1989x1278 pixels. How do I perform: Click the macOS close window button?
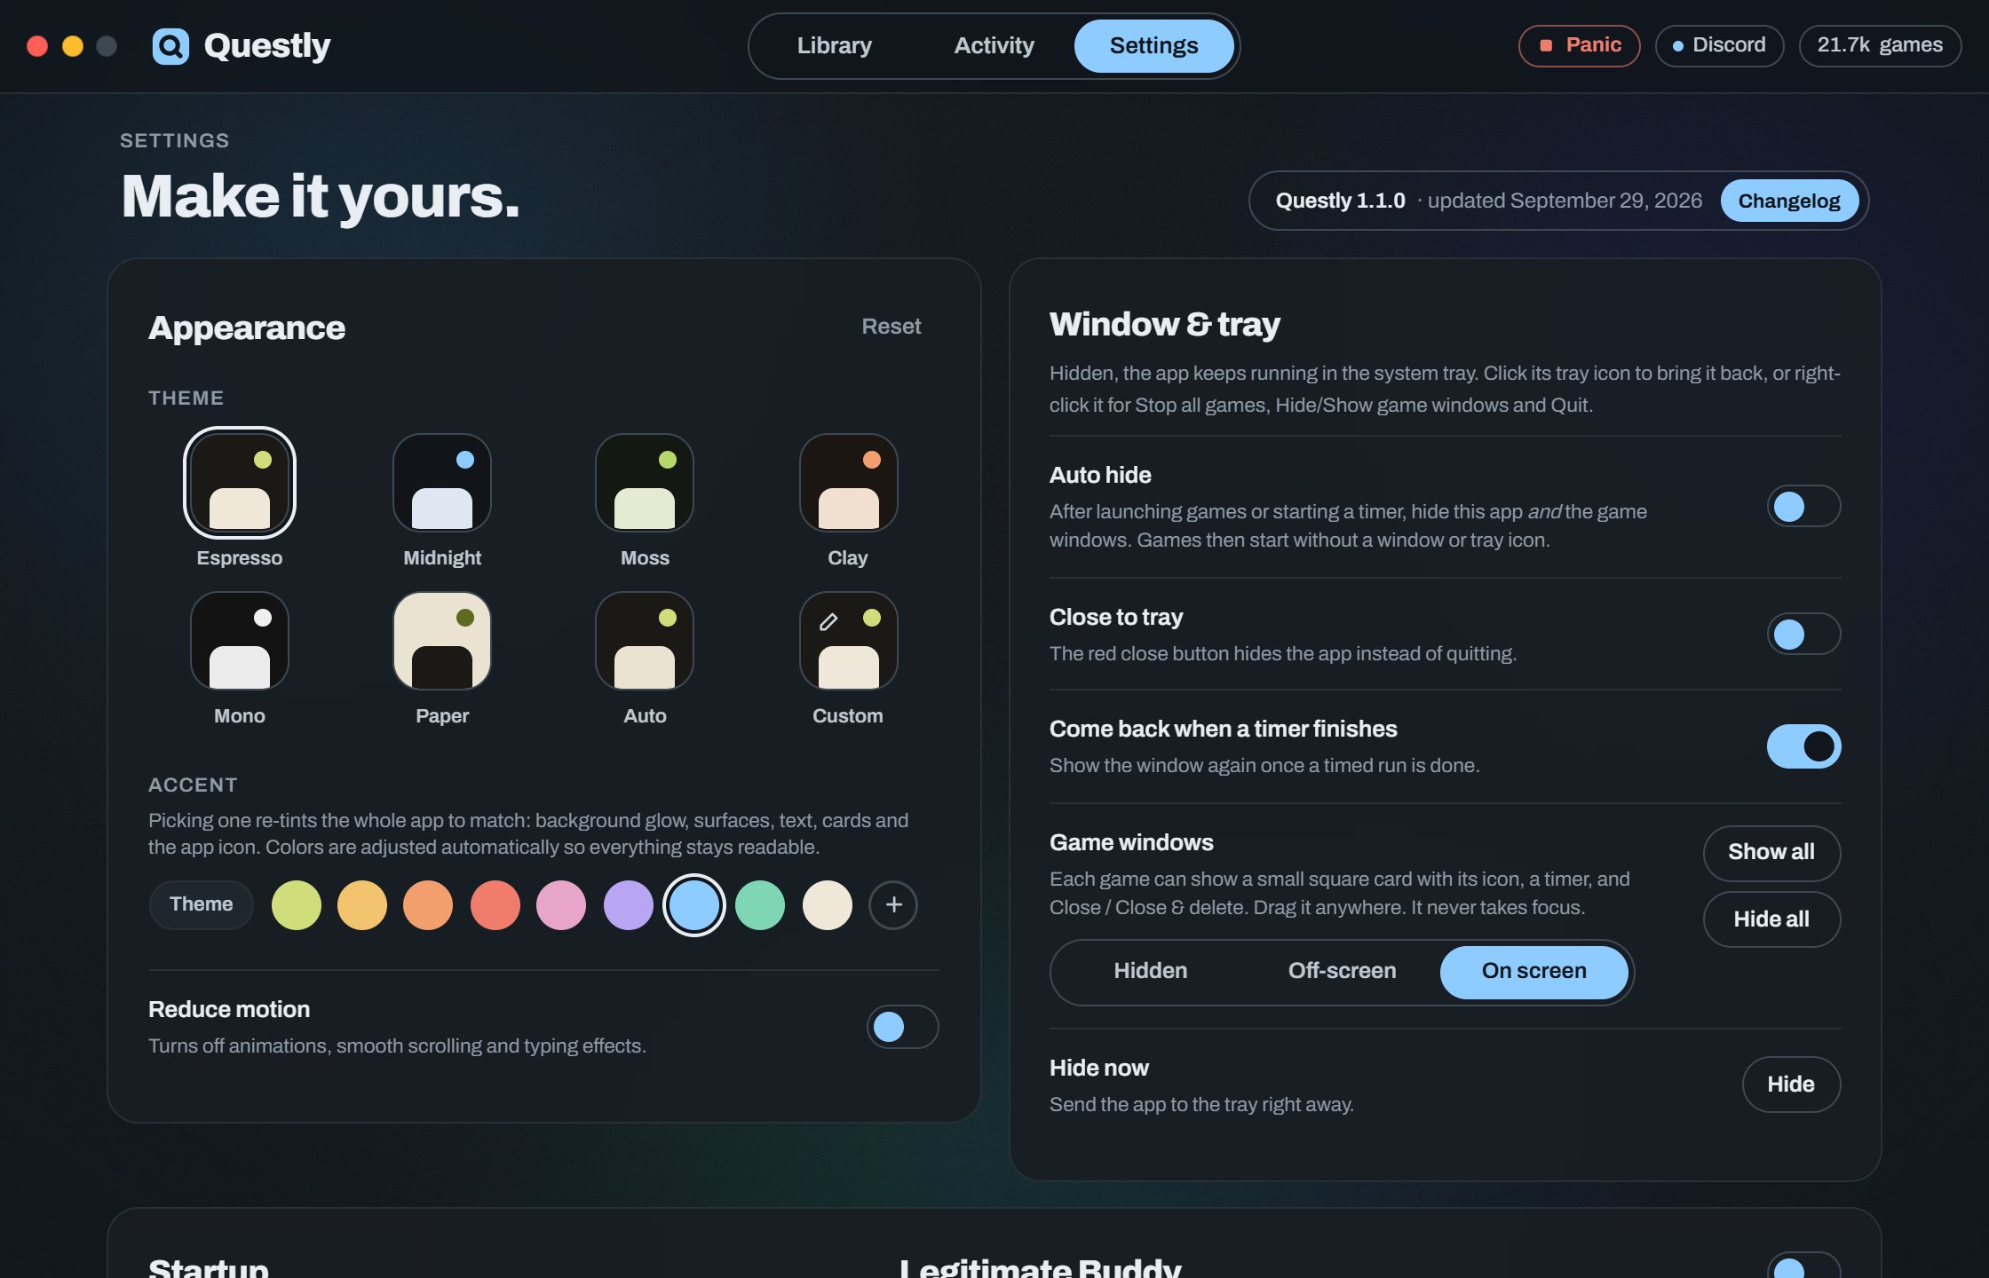[37, 46]
